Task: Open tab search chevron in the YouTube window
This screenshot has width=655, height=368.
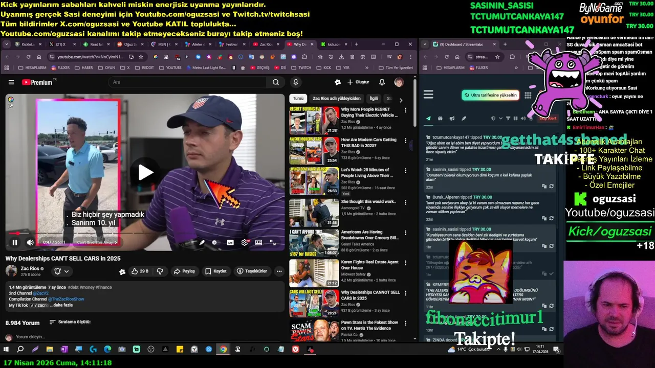Action: tap(7, 44)
